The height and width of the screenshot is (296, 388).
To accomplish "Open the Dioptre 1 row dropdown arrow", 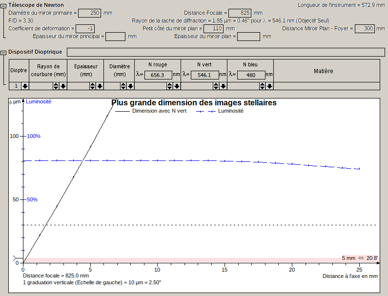I will tap(25, 86).
